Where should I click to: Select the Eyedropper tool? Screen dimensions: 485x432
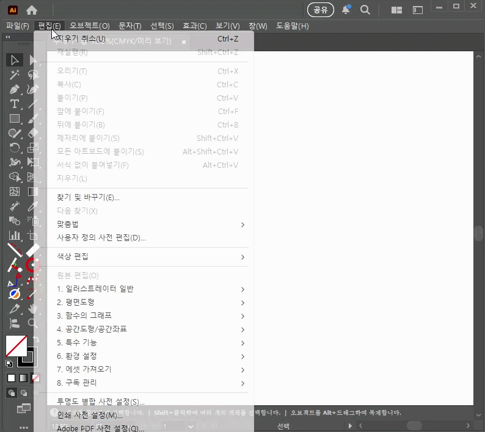[x=32, y=206]
